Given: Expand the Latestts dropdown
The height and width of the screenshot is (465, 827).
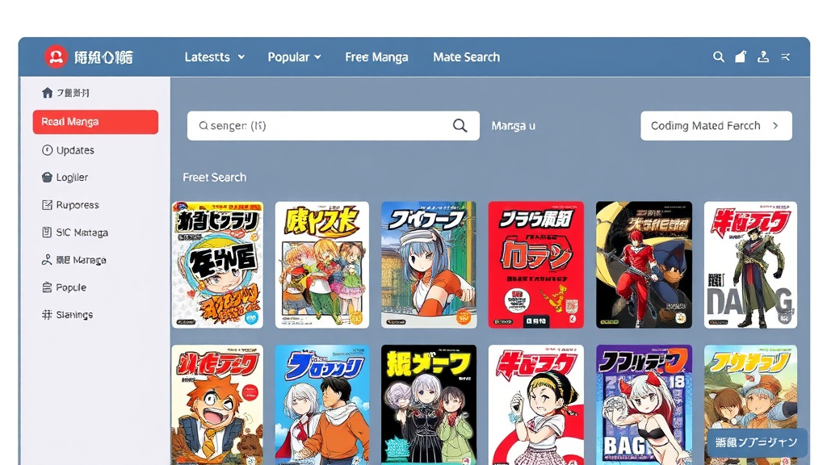Looking at the screenshot, I should tap(213, 57).
